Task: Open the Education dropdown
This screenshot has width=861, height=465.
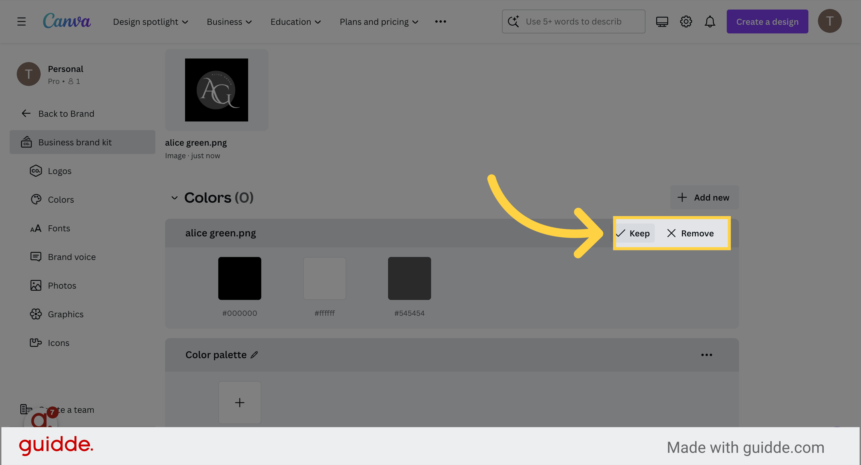Action: (x=295, y=21)
